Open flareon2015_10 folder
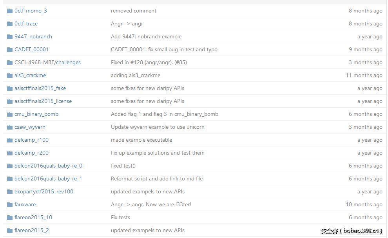This screenshot has width=388, height=238. tap(33, 218)
